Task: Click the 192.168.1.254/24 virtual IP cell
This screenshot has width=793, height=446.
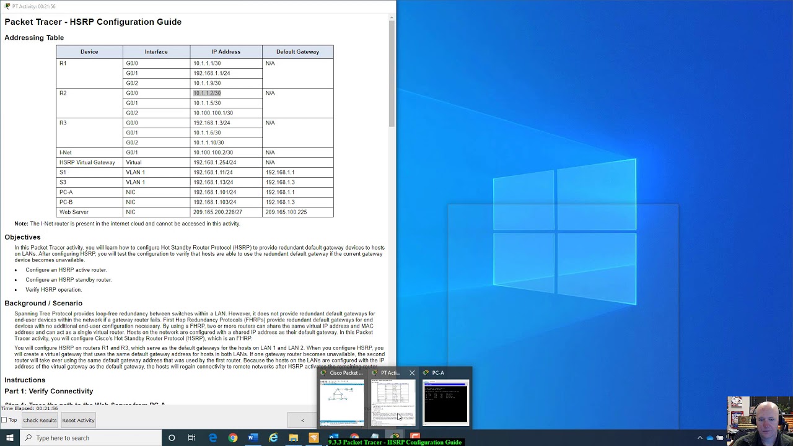Action: pyautogui.click(x=226, y=162)
